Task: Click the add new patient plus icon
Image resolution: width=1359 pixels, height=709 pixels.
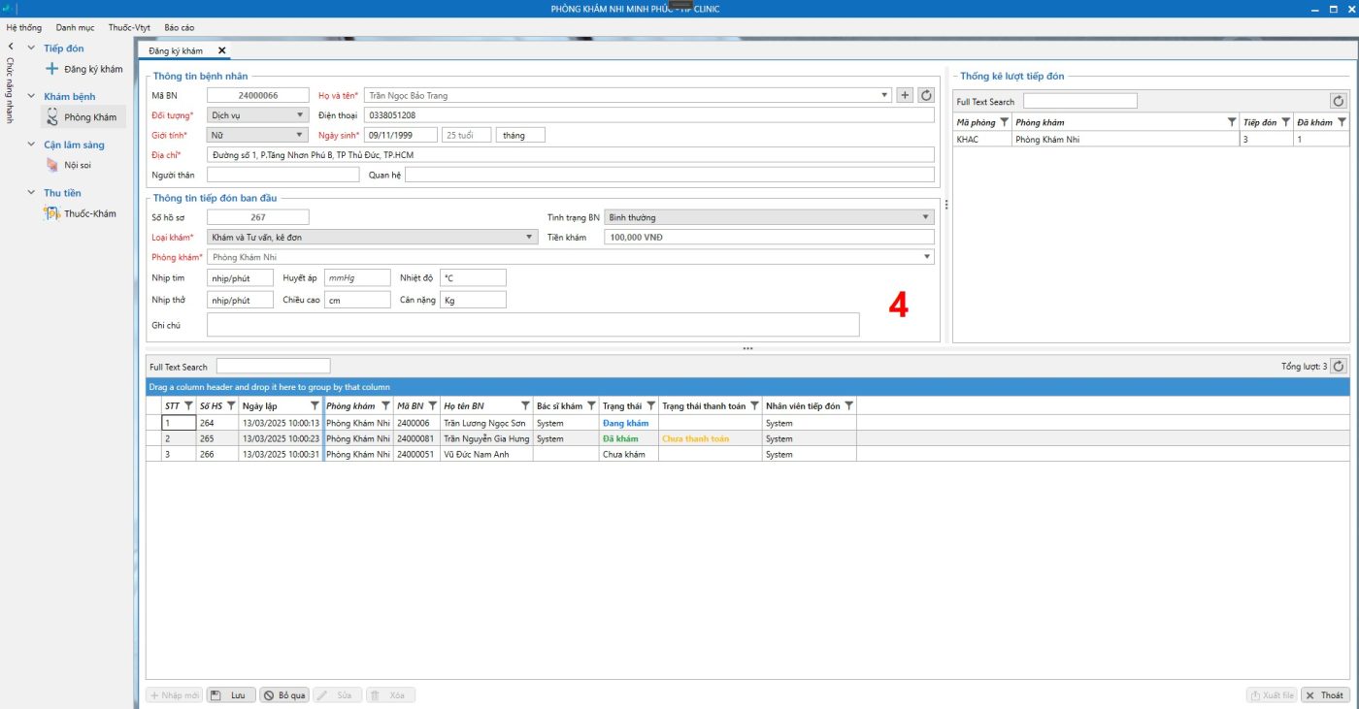Action: pyautogui.click(x=905, y=95)
